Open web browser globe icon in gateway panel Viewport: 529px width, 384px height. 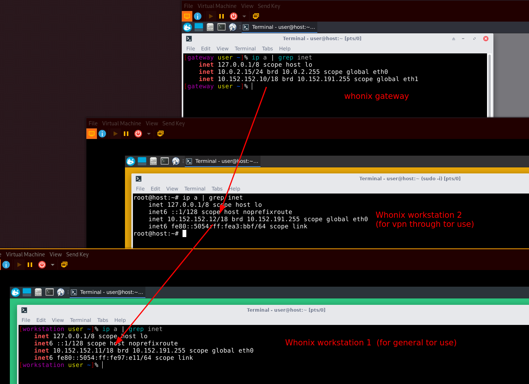233,27
